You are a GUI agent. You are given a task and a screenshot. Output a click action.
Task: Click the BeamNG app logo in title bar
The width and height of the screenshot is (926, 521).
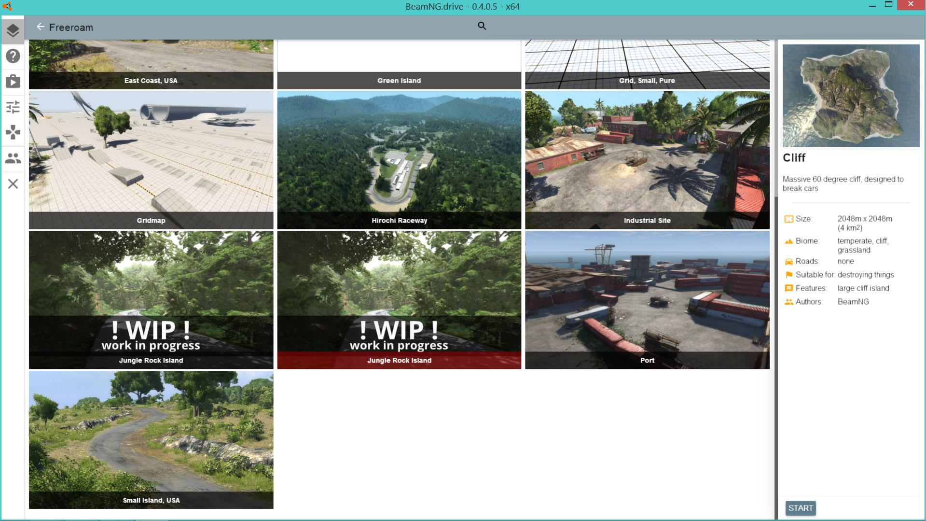[7, 6]
